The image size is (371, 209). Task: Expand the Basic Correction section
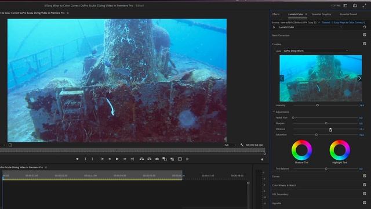coord(281,35)
